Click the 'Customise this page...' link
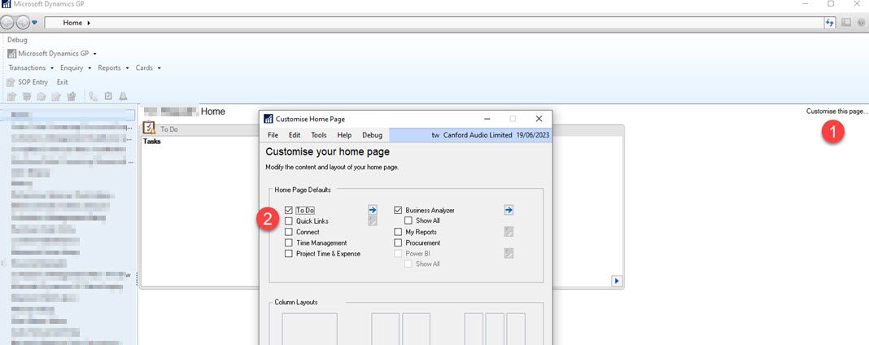Screen dimensions: 869x345 (x=836, y=111)
